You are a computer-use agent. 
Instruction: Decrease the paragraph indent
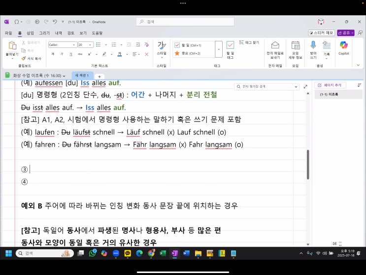point(129,44)
